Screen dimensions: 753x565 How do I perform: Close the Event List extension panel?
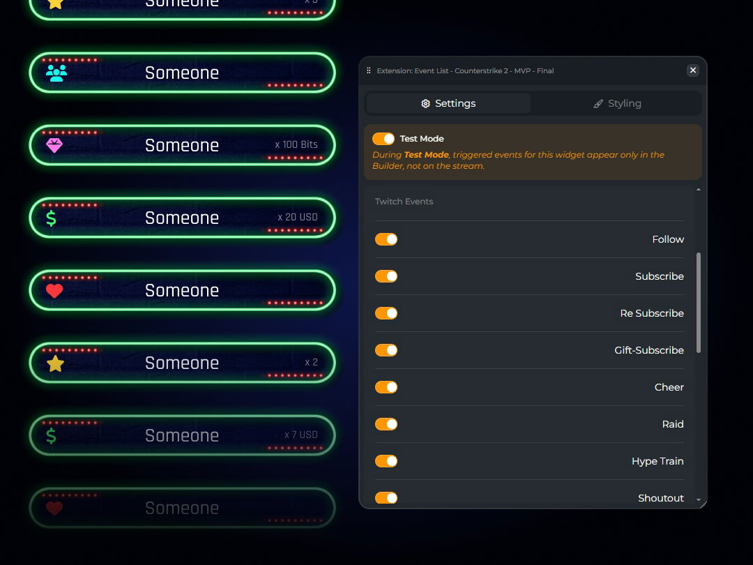click(x=693, y=70)
